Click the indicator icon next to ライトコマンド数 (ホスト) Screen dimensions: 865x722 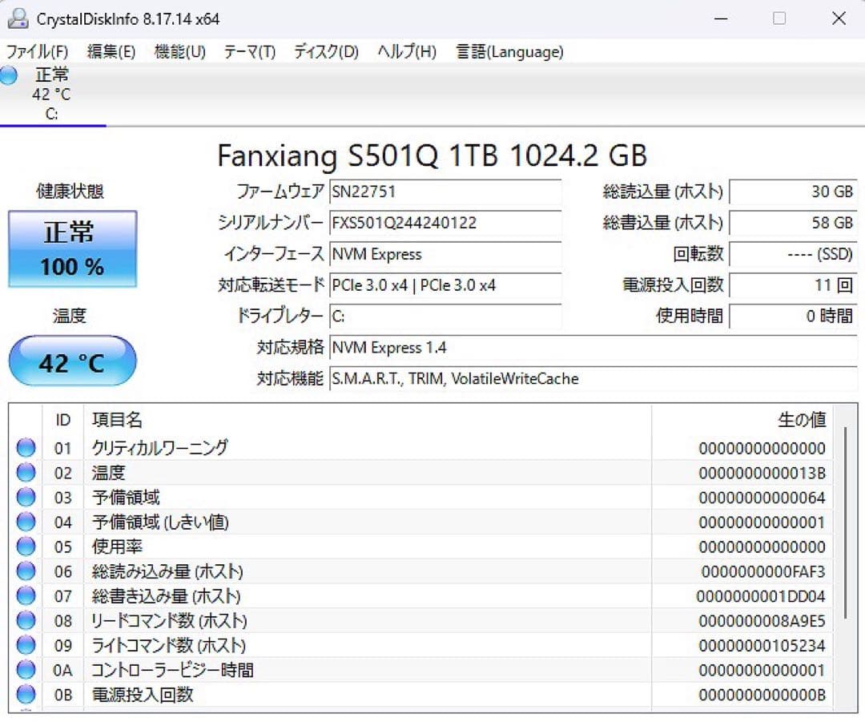26,645
